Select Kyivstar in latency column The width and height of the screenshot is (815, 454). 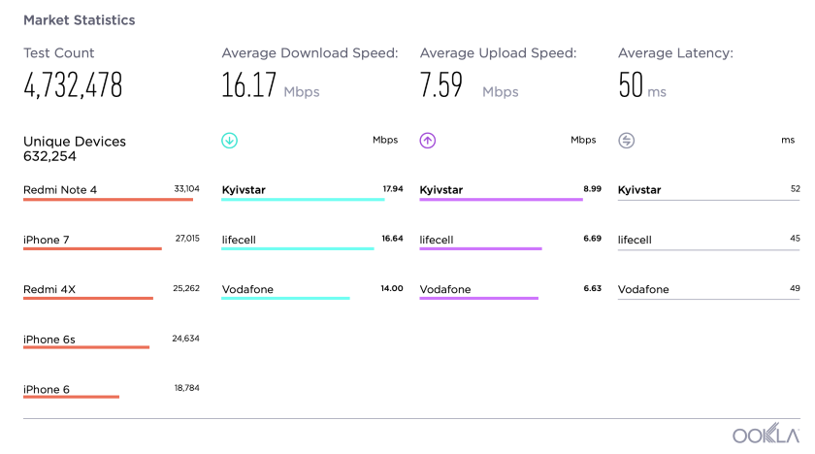pos(639,190)
